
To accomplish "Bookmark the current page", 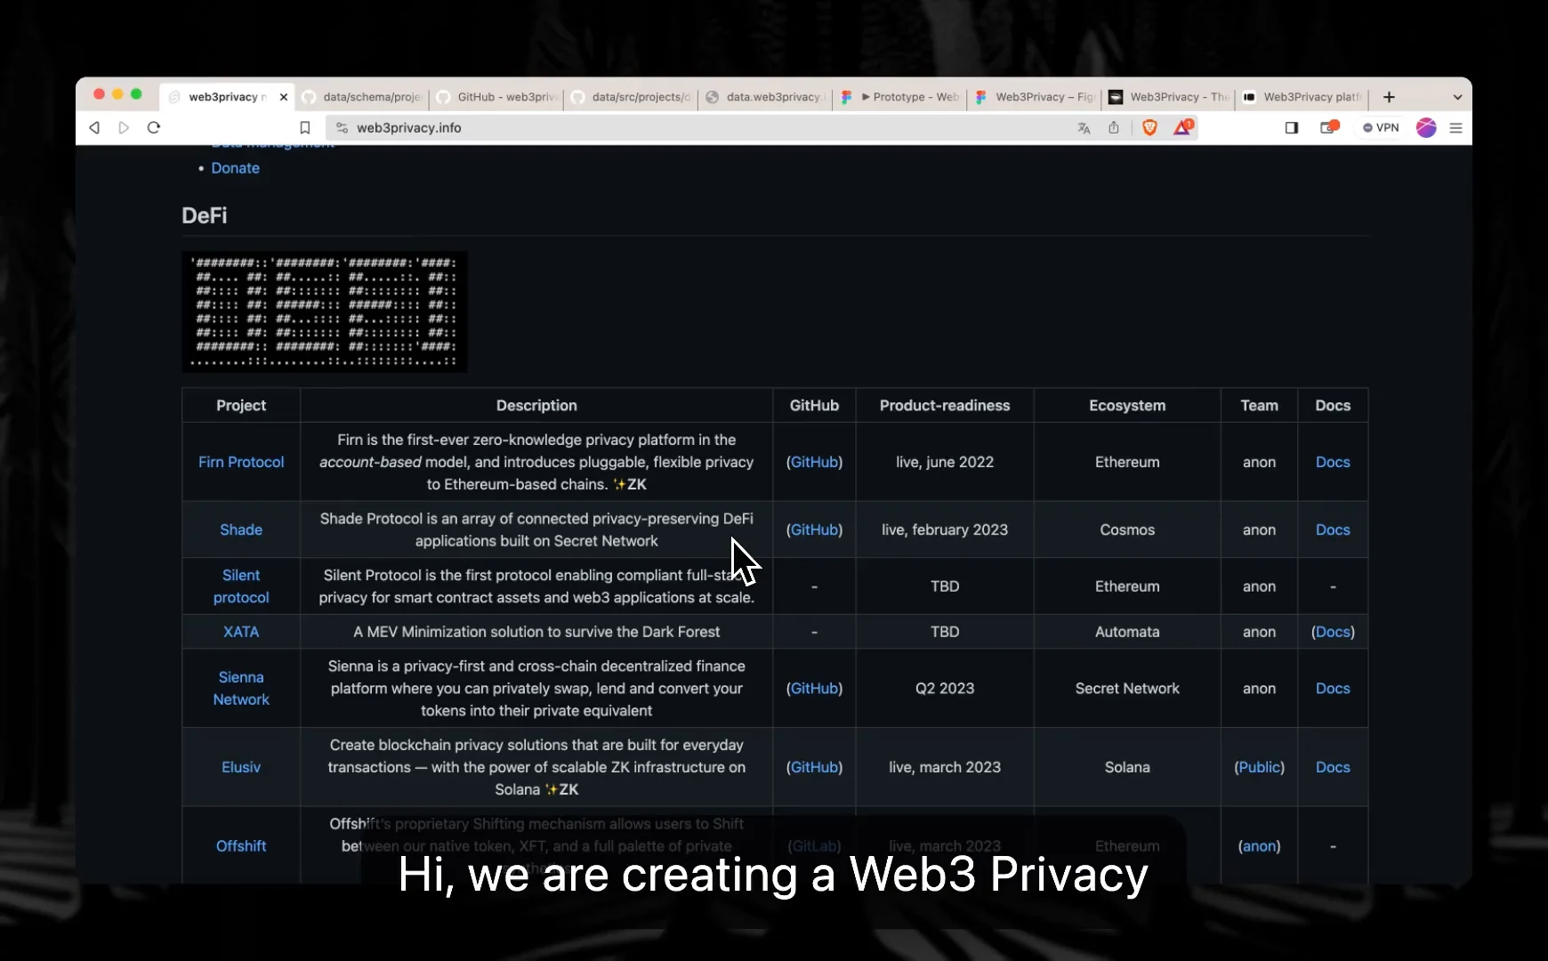I will coord(305,127).
